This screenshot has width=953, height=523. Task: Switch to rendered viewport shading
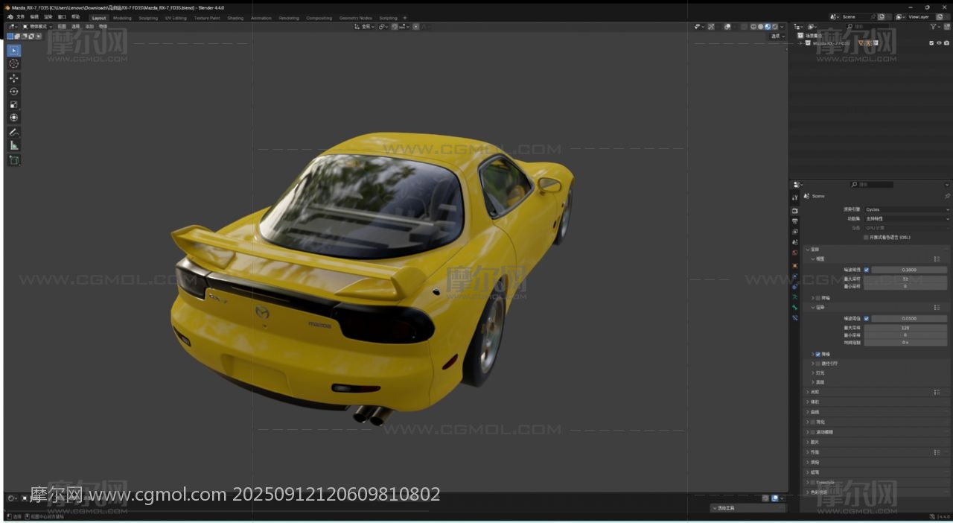[775, 27]
